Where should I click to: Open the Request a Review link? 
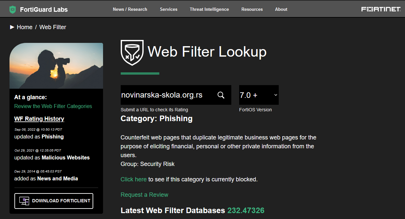tap(145, 195)
